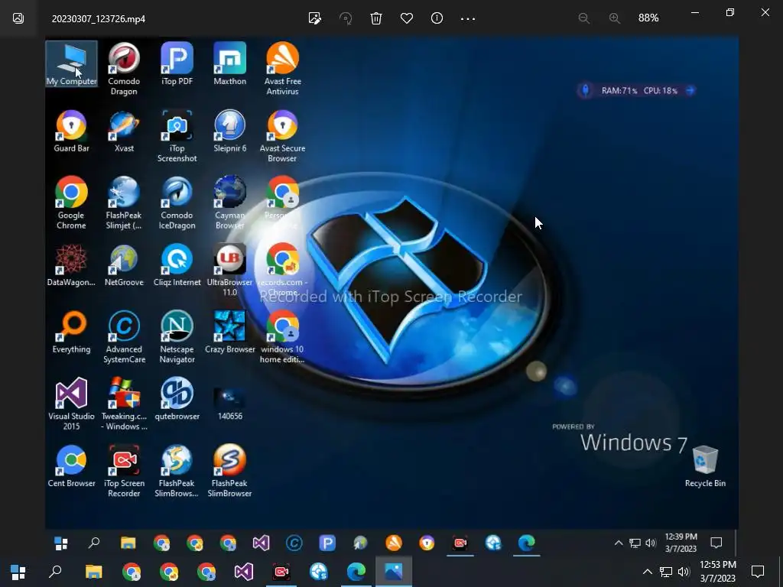783x587 pixels.
Task: Select the qutebrowser desktop icon
Action: click(177, 399)
